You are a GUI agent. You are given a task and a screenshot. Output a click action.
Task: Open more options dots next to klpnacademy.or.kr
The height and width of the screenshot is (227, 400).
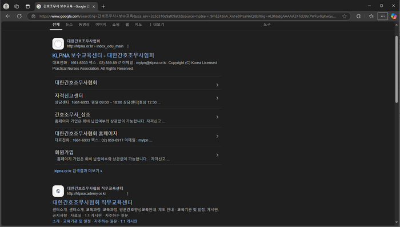tap(127, 193)
